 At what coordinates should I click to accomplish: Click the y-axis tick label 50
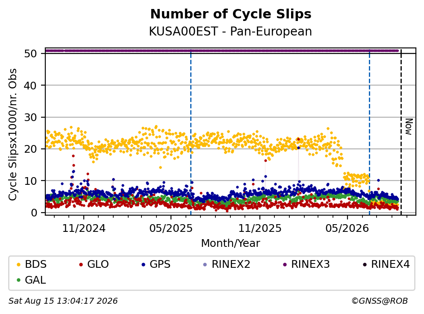(30, 53)
